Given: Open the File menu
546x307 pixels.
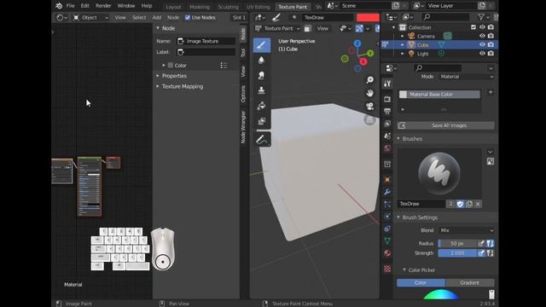Looking at the screenshot, I should 70,6.
